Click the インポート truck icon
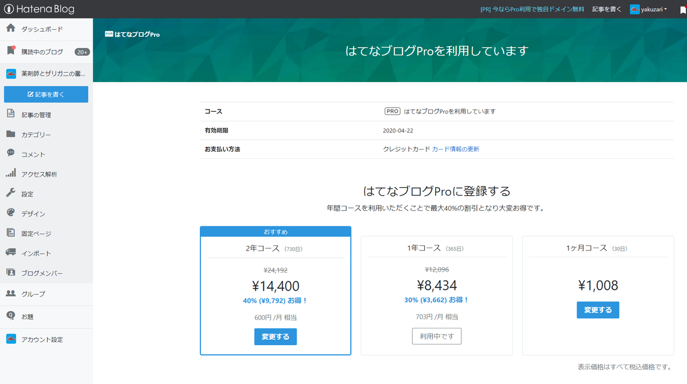The image size is (687, 384). [x=10, y=252]
